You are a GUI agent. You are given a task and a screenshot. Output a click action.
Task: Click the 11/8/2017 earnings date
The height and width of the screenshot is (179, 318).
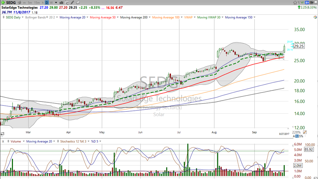point(22,12)
